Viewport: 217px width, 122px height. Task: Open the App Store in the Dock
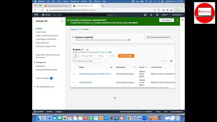(x=106, y=118)
